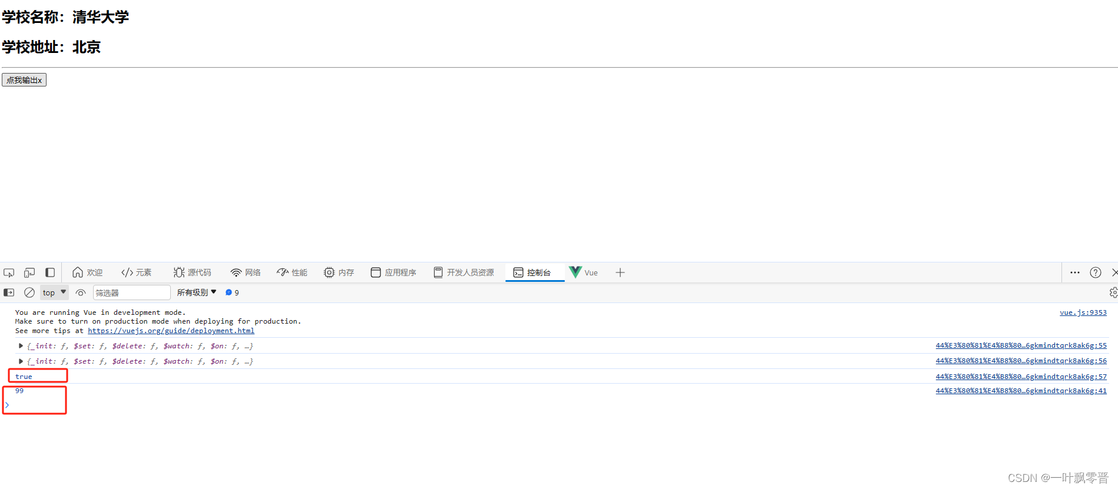Screen dimensions: 1118x489
Task: Show the console sidebar icon
Action: pos(9,292)
